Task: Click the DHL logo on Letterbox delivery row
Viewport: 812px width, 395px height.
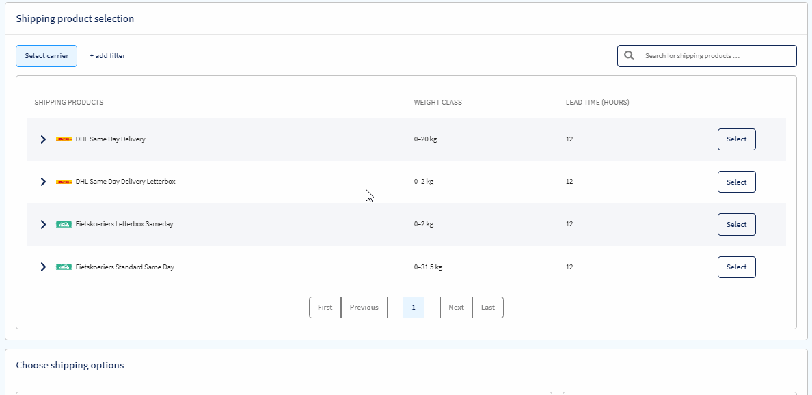Action: [x=63, y=181]
